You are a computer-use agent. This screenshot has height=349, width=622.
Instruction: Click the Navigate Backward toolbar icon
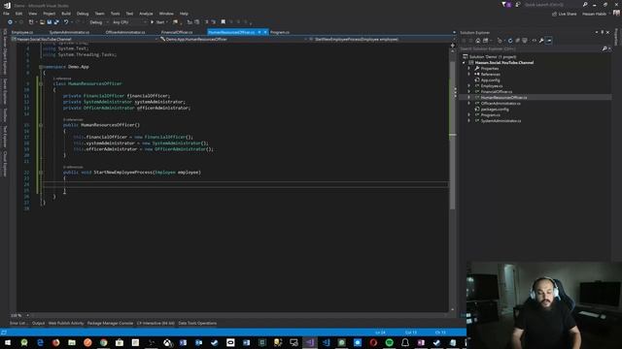pos(10,22)
